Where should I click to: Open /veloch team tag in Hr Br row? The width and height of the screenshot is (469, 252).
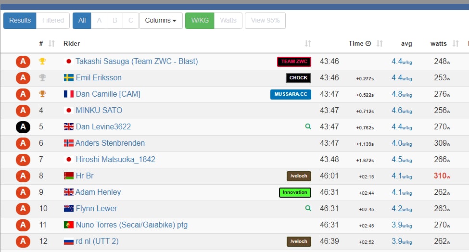(x=299, y=176)
